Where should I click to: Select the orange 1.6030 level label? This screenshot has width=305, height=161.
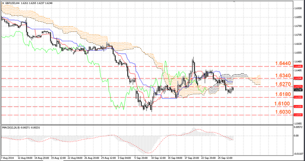coord(283,112)
